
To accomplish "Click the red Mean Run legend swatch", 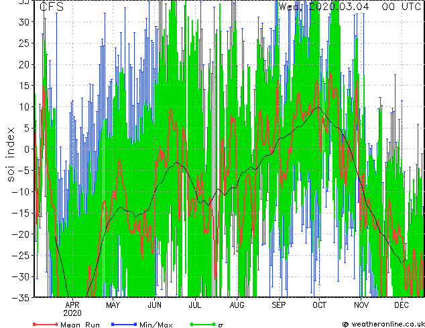I will click(46, 324).
